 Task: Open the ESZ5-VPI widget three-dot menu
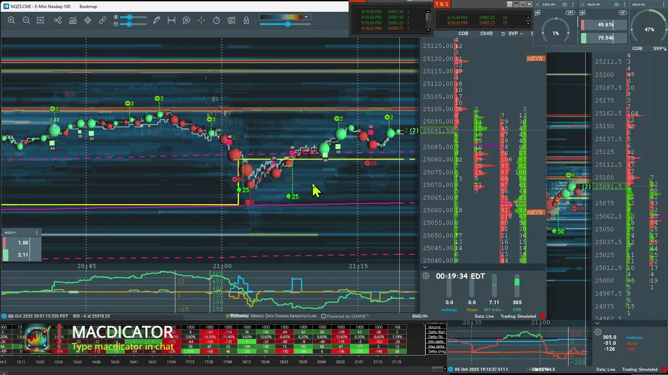coord(574,4)
